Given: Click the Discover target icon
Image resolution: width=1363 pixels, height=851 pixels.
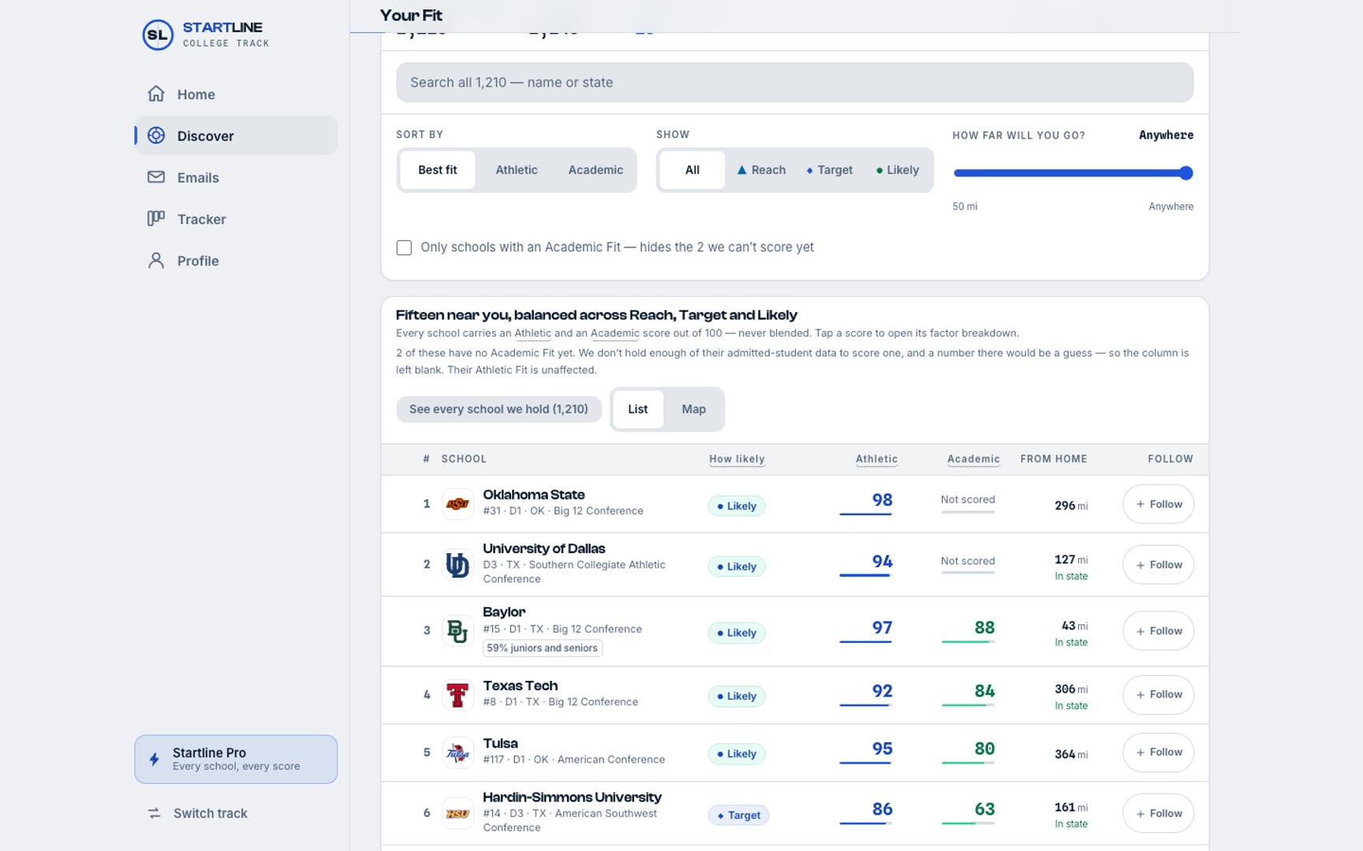Looking at the screenshot, I should pos(156,136).
